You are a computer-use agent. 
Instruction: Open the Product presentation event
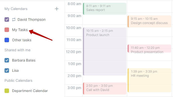tap(149, 48)
